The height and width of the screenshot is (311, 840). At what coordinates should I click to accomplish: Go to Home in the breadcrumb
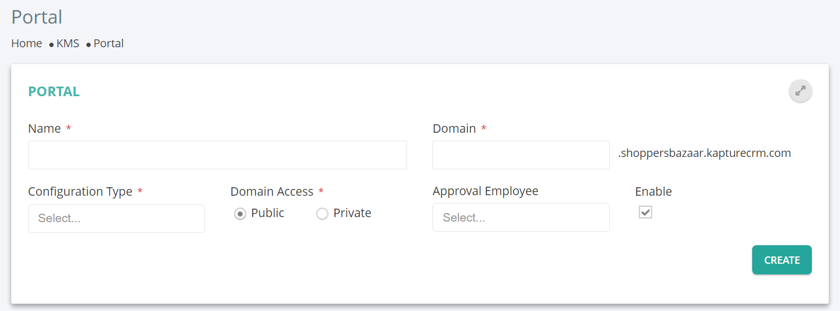point(26,43)
